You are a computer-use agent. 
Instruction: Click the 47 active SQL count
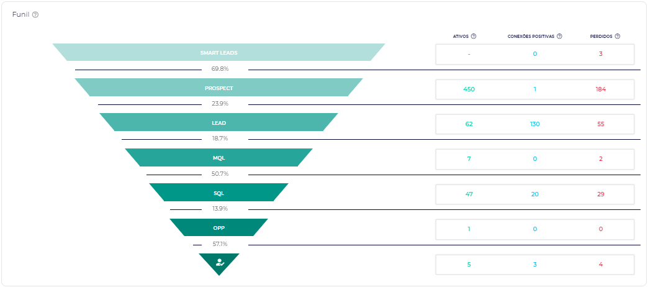click(x=469, y=194)
